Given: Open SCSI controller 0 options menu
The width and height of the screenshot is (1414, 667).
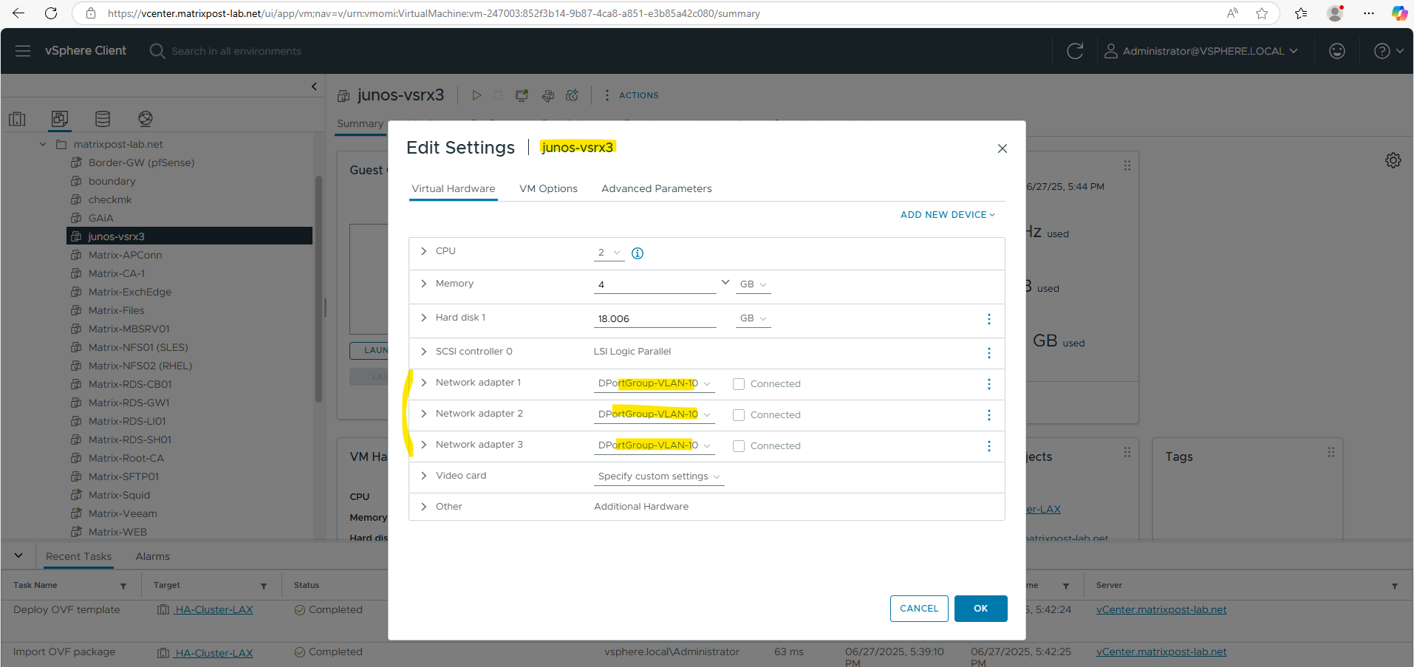Looking at the screenshot, I should [x=988, y=353].
